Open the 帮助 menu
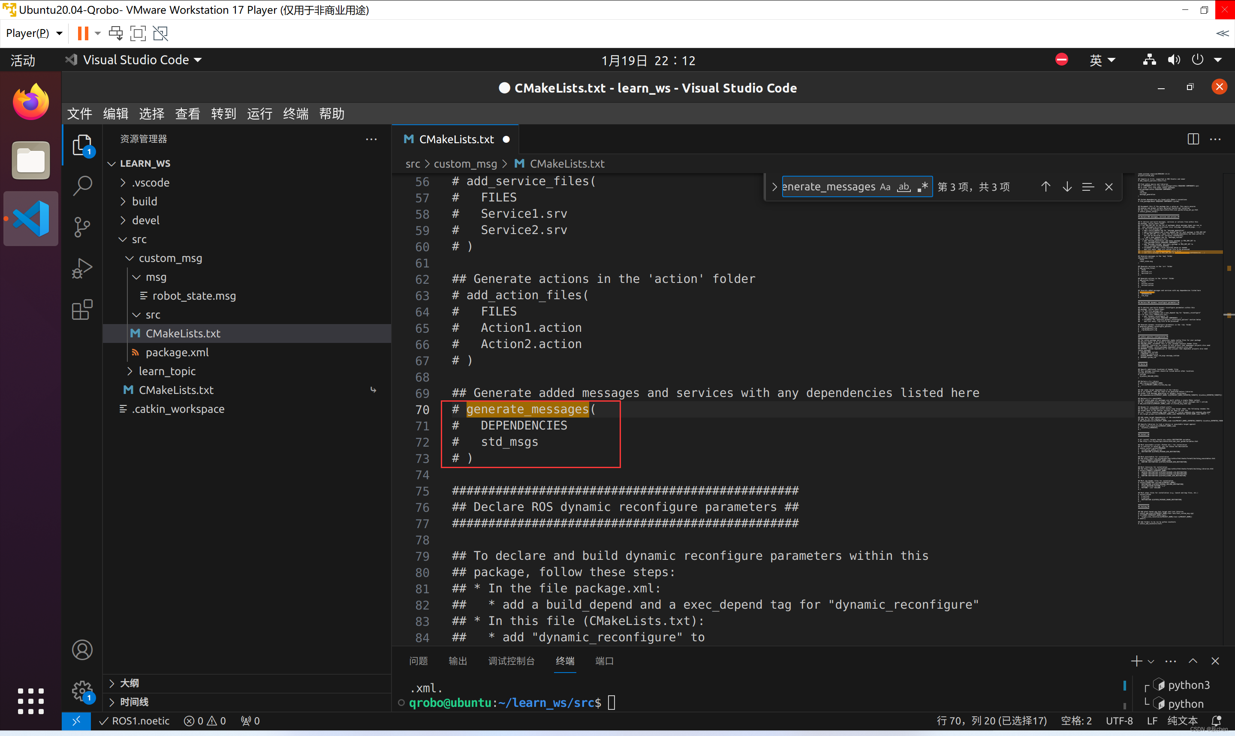The image size is (1235, 736). 332,114
